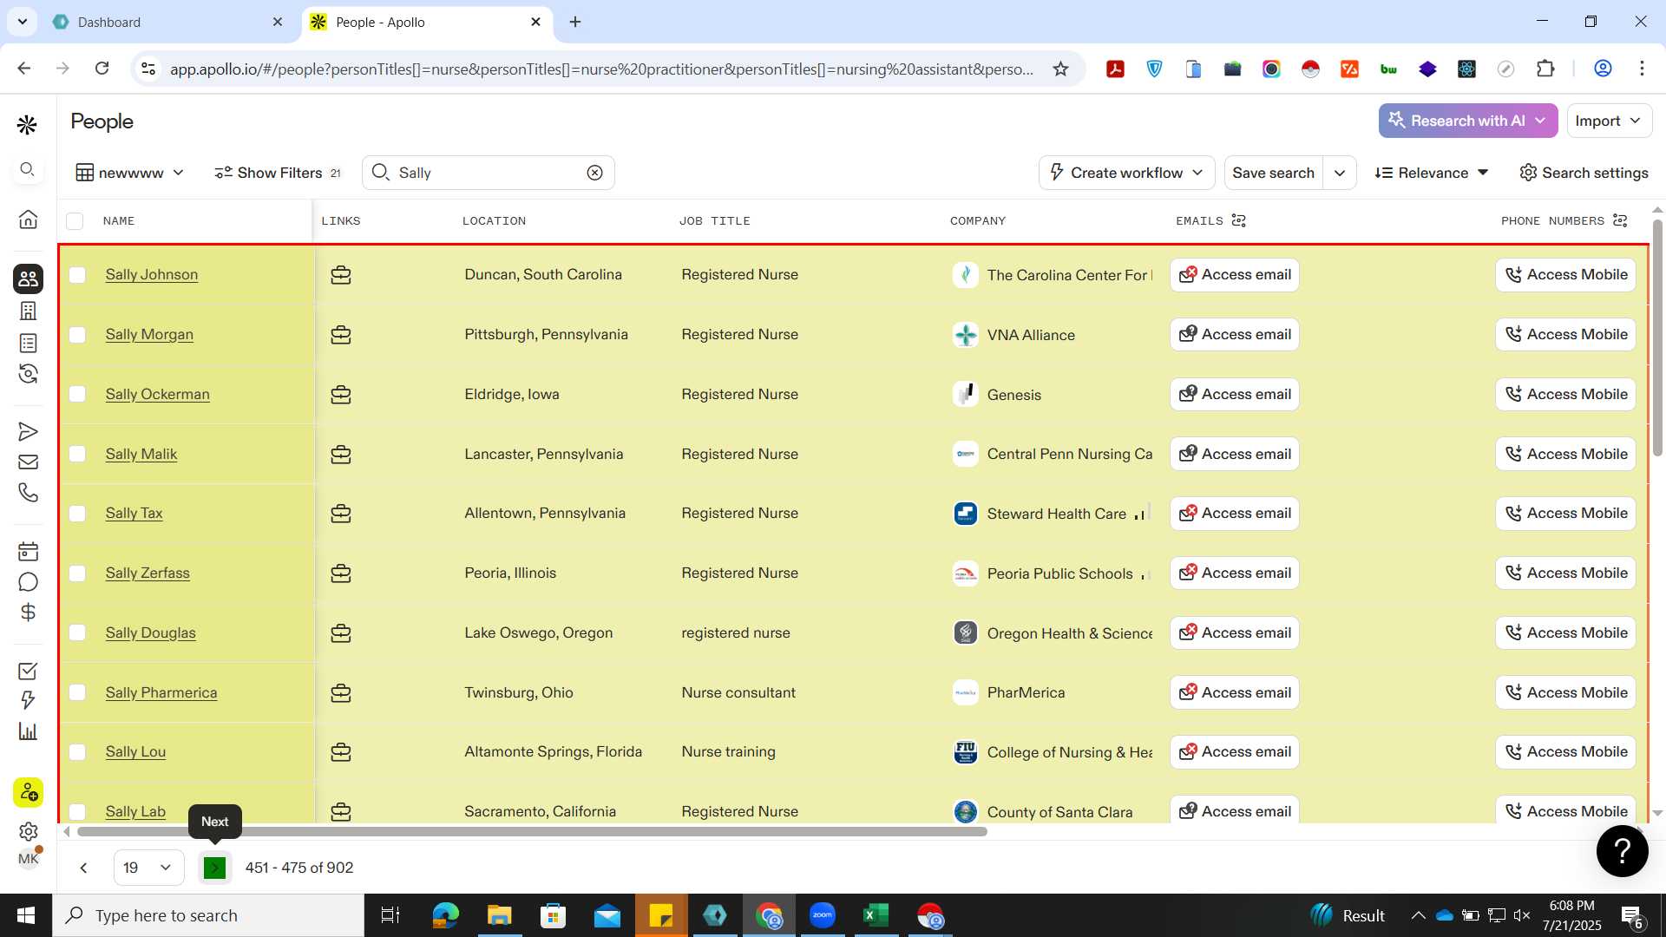Viewport: 1666px width, 937px height.
Task: Open the page number 19 selector
Action: 148,868
